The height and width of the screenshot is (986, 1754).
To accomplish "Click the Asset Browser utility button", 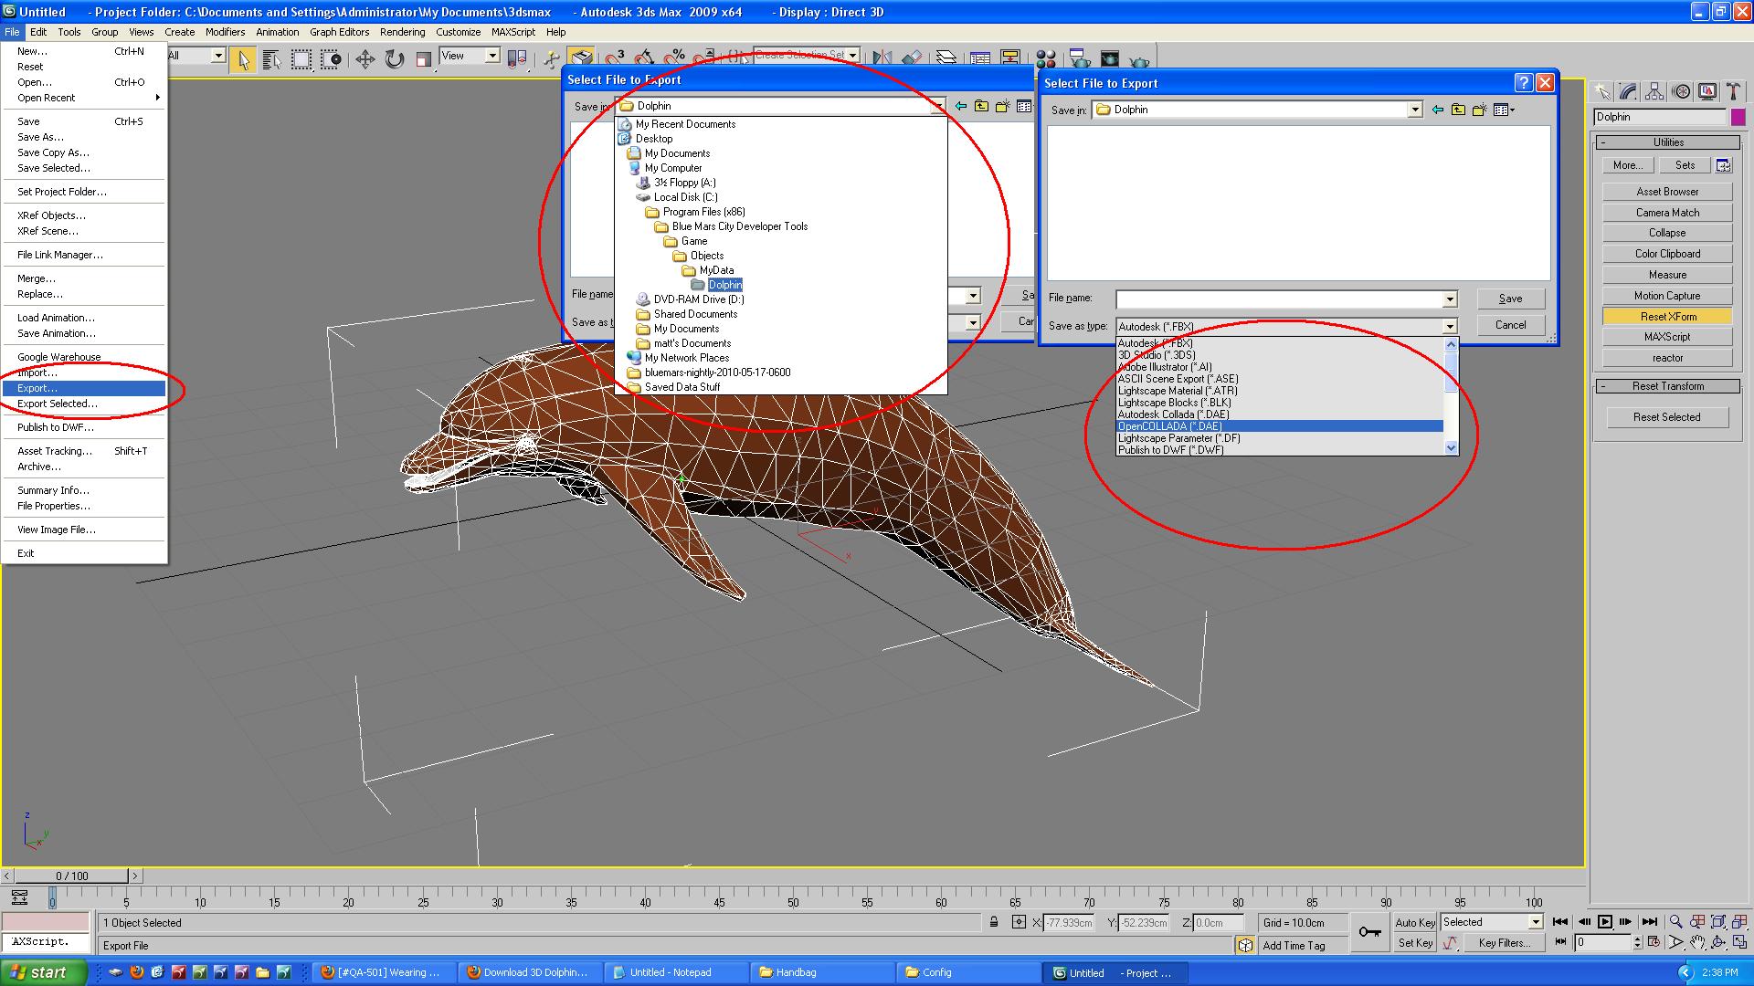I will [1667, 192].
